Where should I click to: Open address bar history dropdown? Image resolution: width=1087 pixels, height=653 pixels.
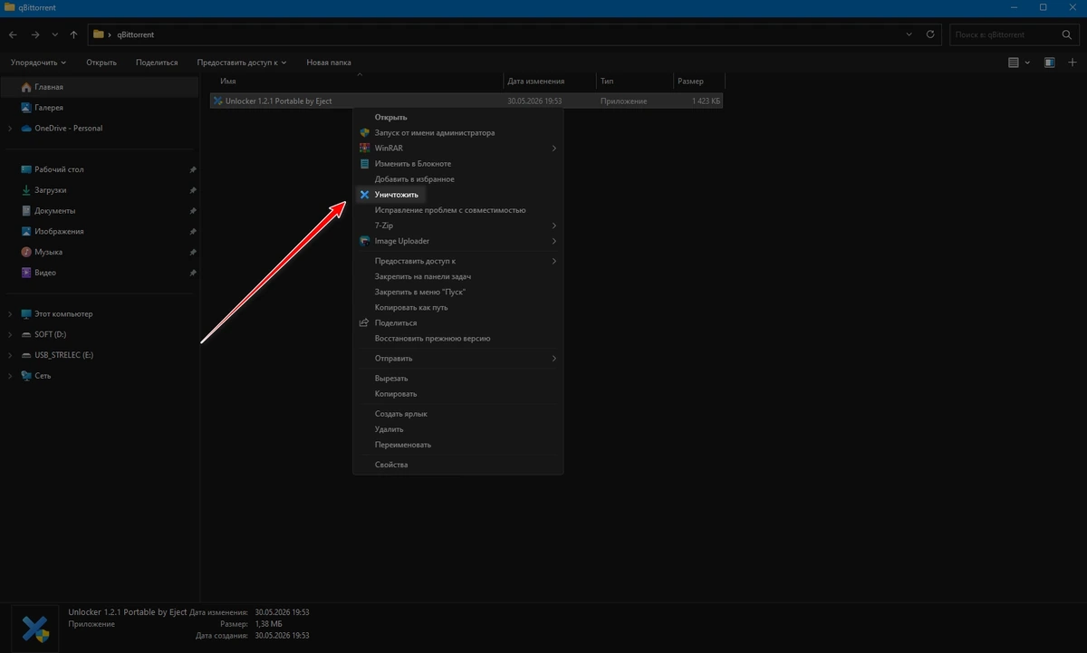[909, 34]
